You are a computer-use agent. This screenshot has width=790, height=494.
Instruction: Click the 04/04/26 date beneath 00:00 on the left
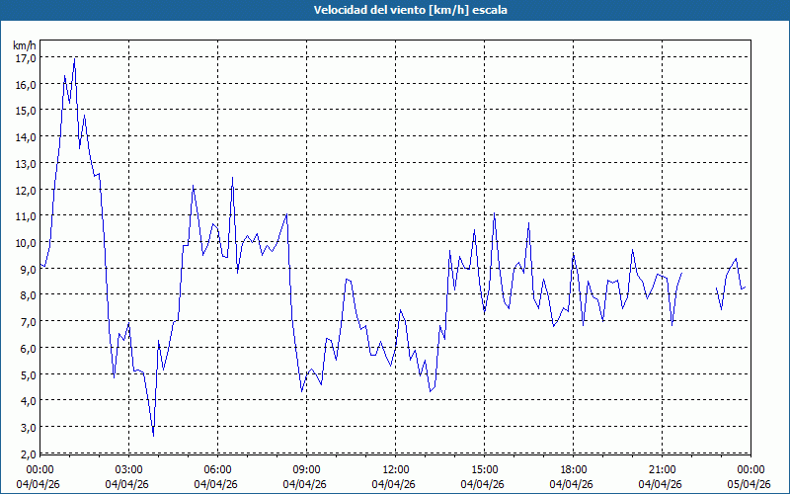[39, 484]
